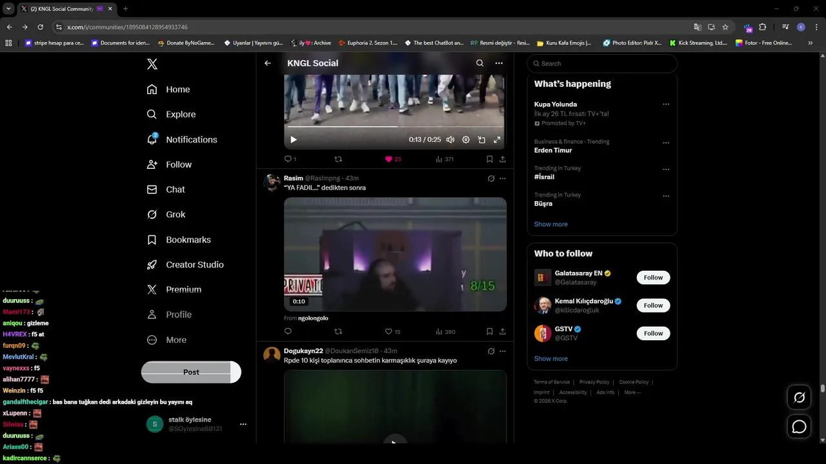This screenshot has width=826, height=464.
Task: Open Rasim's profile avatar
Action: (x=272, y=182)
